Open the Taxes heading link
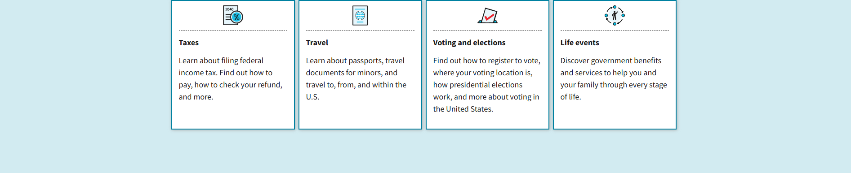Screen dimensions: 851x173 click(x=189, y=43)
